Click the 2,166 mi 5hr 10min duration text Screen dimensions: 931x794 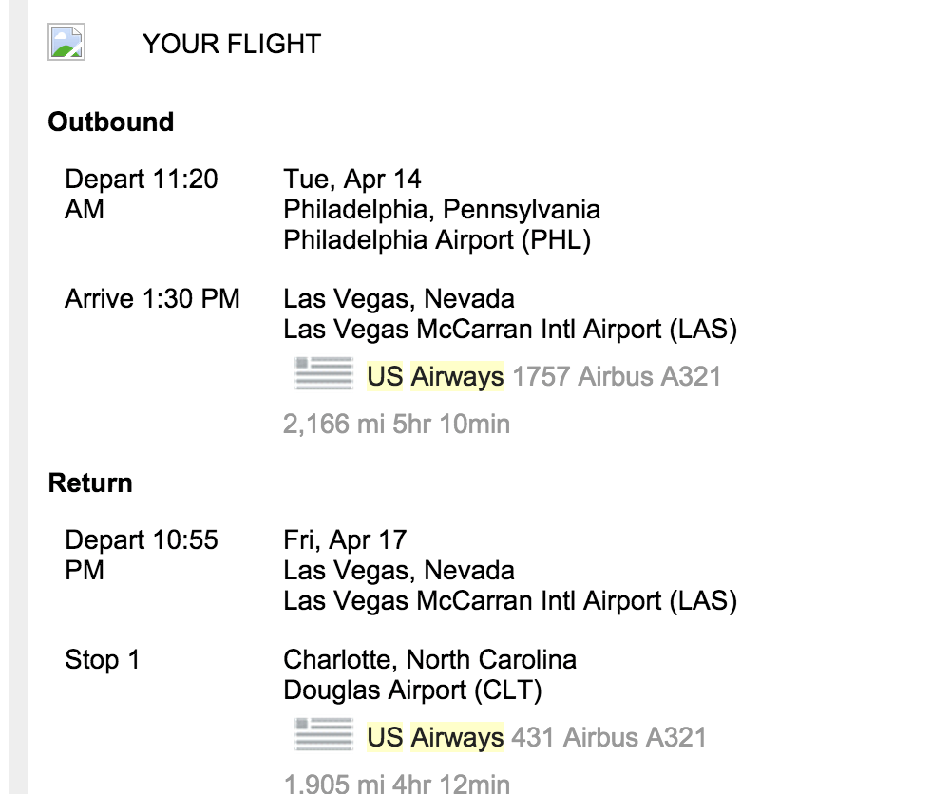coord(397,424)
